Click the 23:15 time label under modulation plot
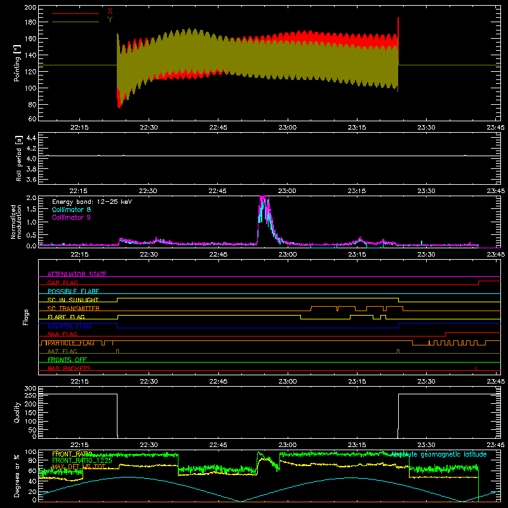The width and height of the screenshot is (508, 508). 357,255
